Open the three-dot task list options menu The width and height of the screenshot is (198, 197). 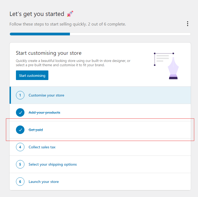[x=188, y=24]
